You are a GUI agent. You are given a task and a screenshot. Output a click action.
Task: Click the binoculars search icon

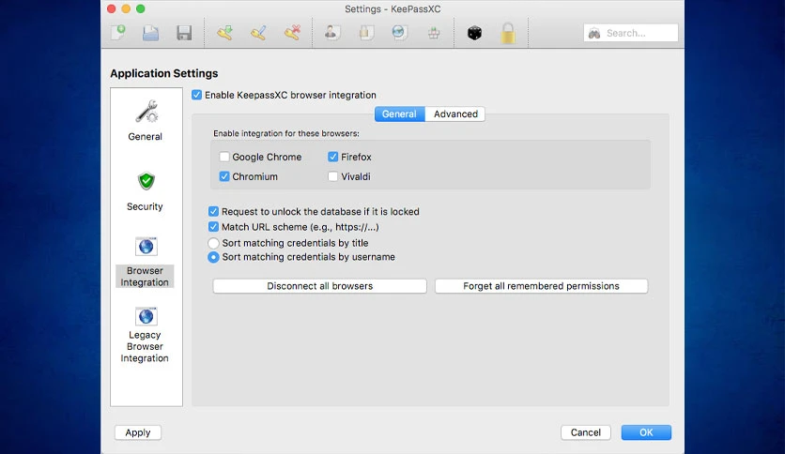click(594, 34)
